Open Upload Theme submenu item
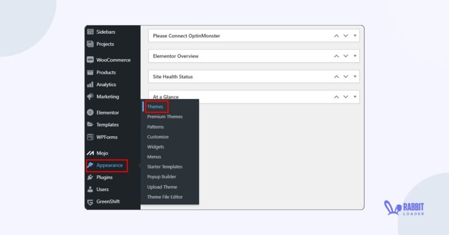449x235 pixels. pyautogui.click(x=162, y=187)
